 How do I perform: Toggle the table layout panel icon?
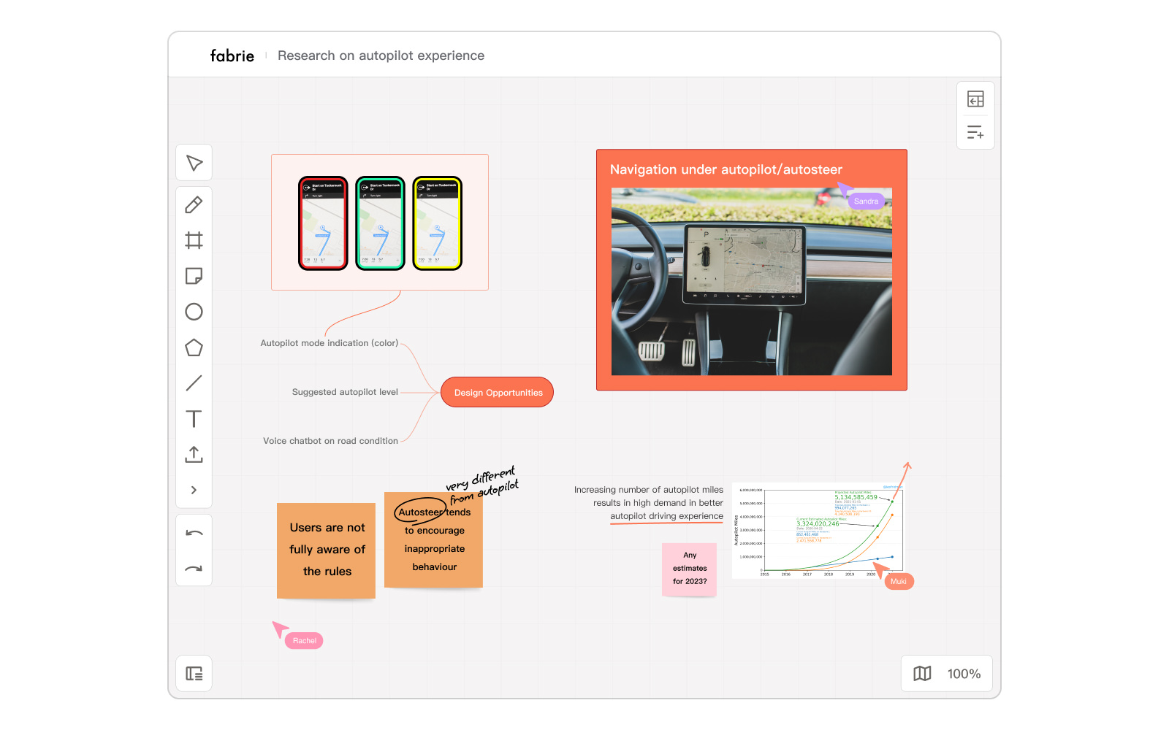975,99
